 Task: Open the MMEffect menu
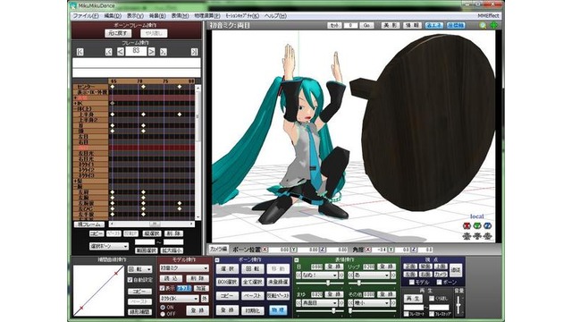click(x=489, y=16)
